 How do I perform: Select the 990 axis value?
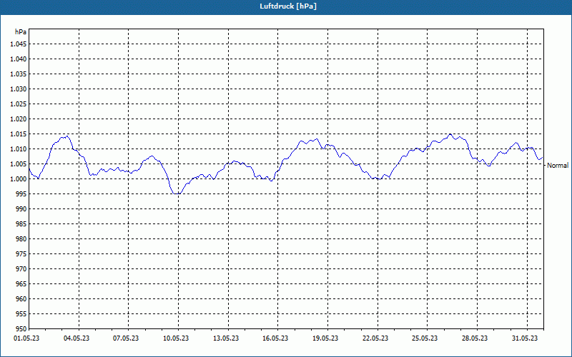click(x=21, y=208)
